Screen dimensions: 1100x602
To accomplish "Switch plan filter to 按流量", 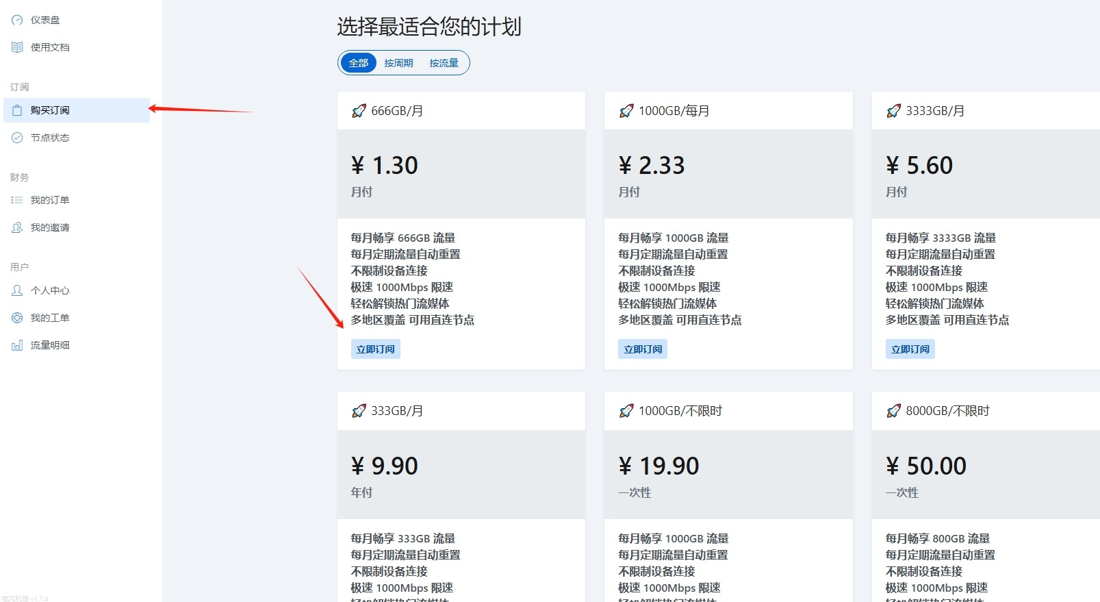I will (x=444, y=63).
